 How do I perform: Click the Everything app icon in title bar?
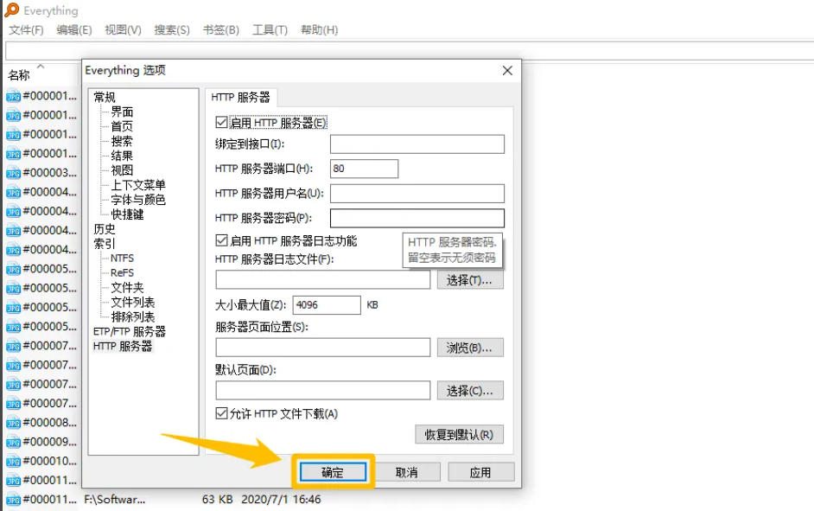click(x=11, y=10)
